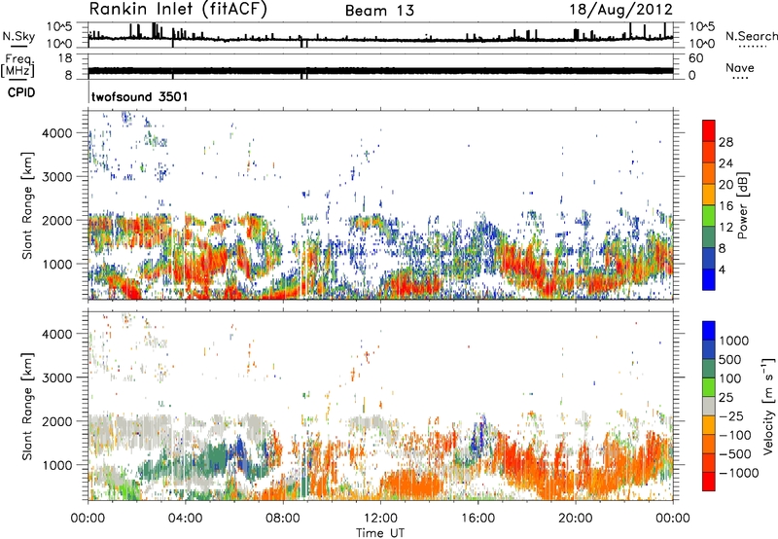
Task: Click the "18" tick on frequency axis
Action: click(65, 58)
